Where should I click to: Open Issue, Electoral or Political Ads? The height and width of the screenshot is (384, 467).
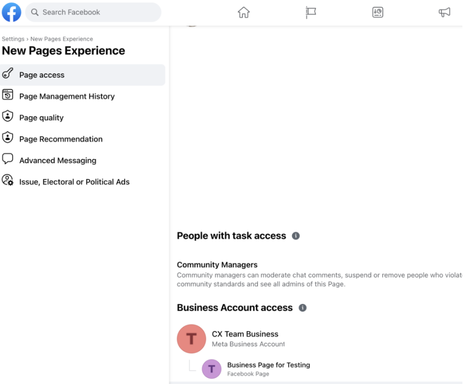coord(83,182)
